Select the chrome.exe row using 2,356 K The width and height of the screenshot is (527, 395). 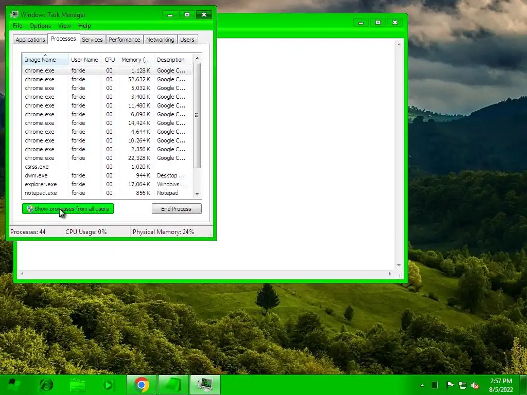point(107,149)
